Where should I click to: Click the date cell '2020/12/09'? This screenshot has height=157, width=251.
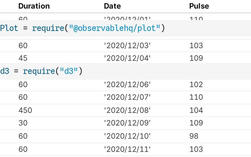[127, 123]
